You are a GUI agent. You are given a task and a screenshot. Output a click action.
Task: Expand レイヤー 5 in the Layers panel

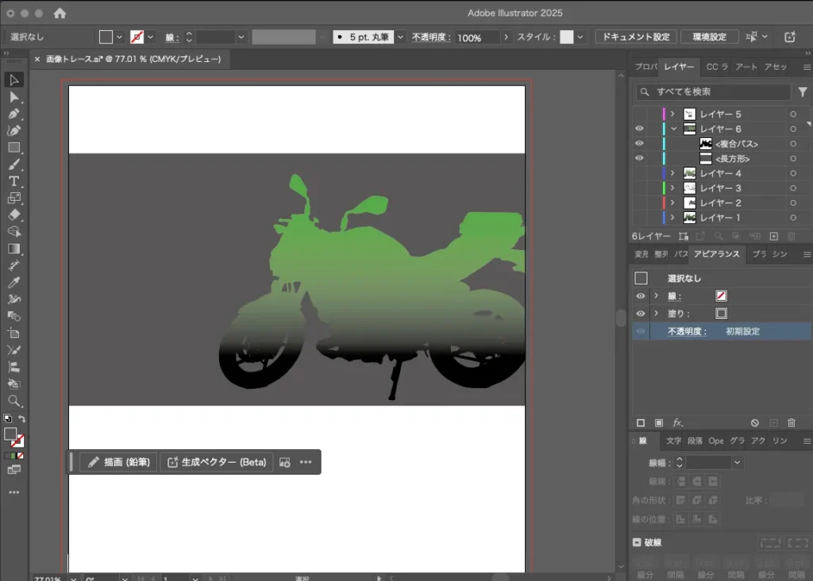[672, 114]
